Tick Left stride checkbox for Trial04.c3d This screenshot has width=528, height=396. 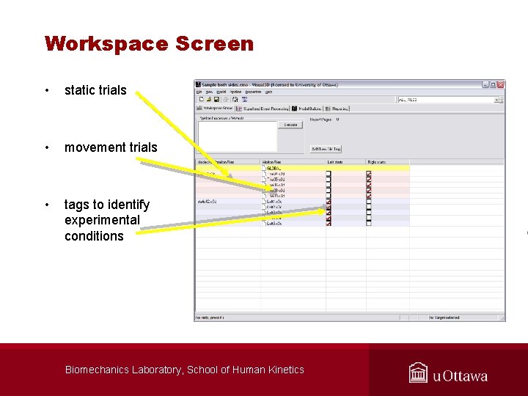329,174
